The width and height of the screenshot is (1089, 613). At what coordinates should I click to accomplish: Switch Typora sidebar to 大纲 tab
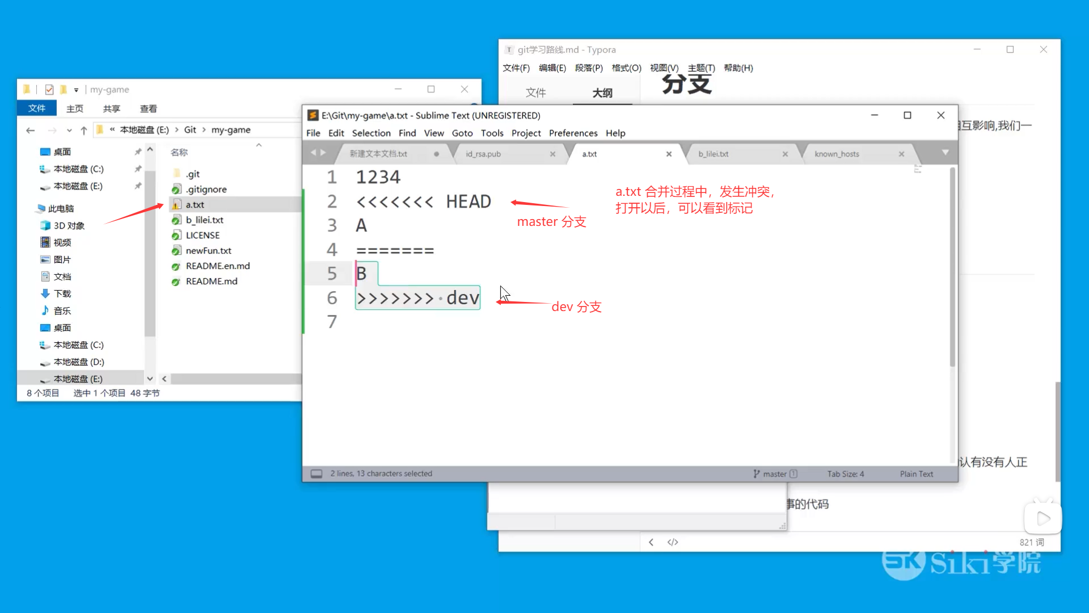tap(602, 93)
